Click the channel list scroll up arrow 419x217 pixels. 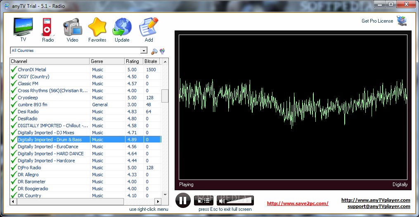coord(165,62)
